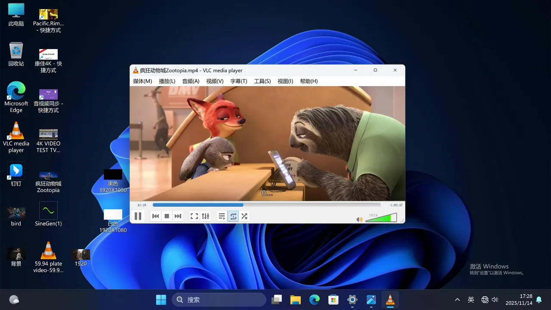The image size is (551, 310).
Task: Seek within the VLC playback progress bar
Action: 266,205
